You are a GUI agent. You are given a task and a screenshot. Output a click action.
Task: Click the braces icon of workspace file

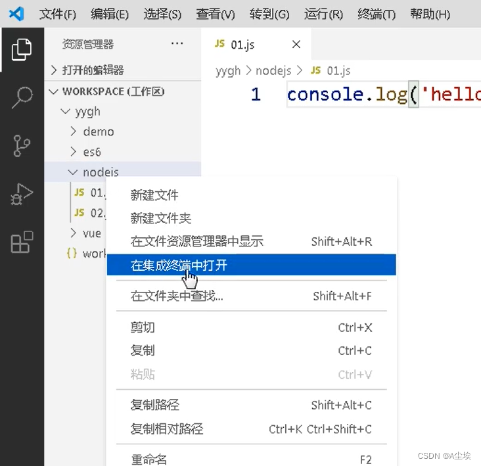pos(72,253)
